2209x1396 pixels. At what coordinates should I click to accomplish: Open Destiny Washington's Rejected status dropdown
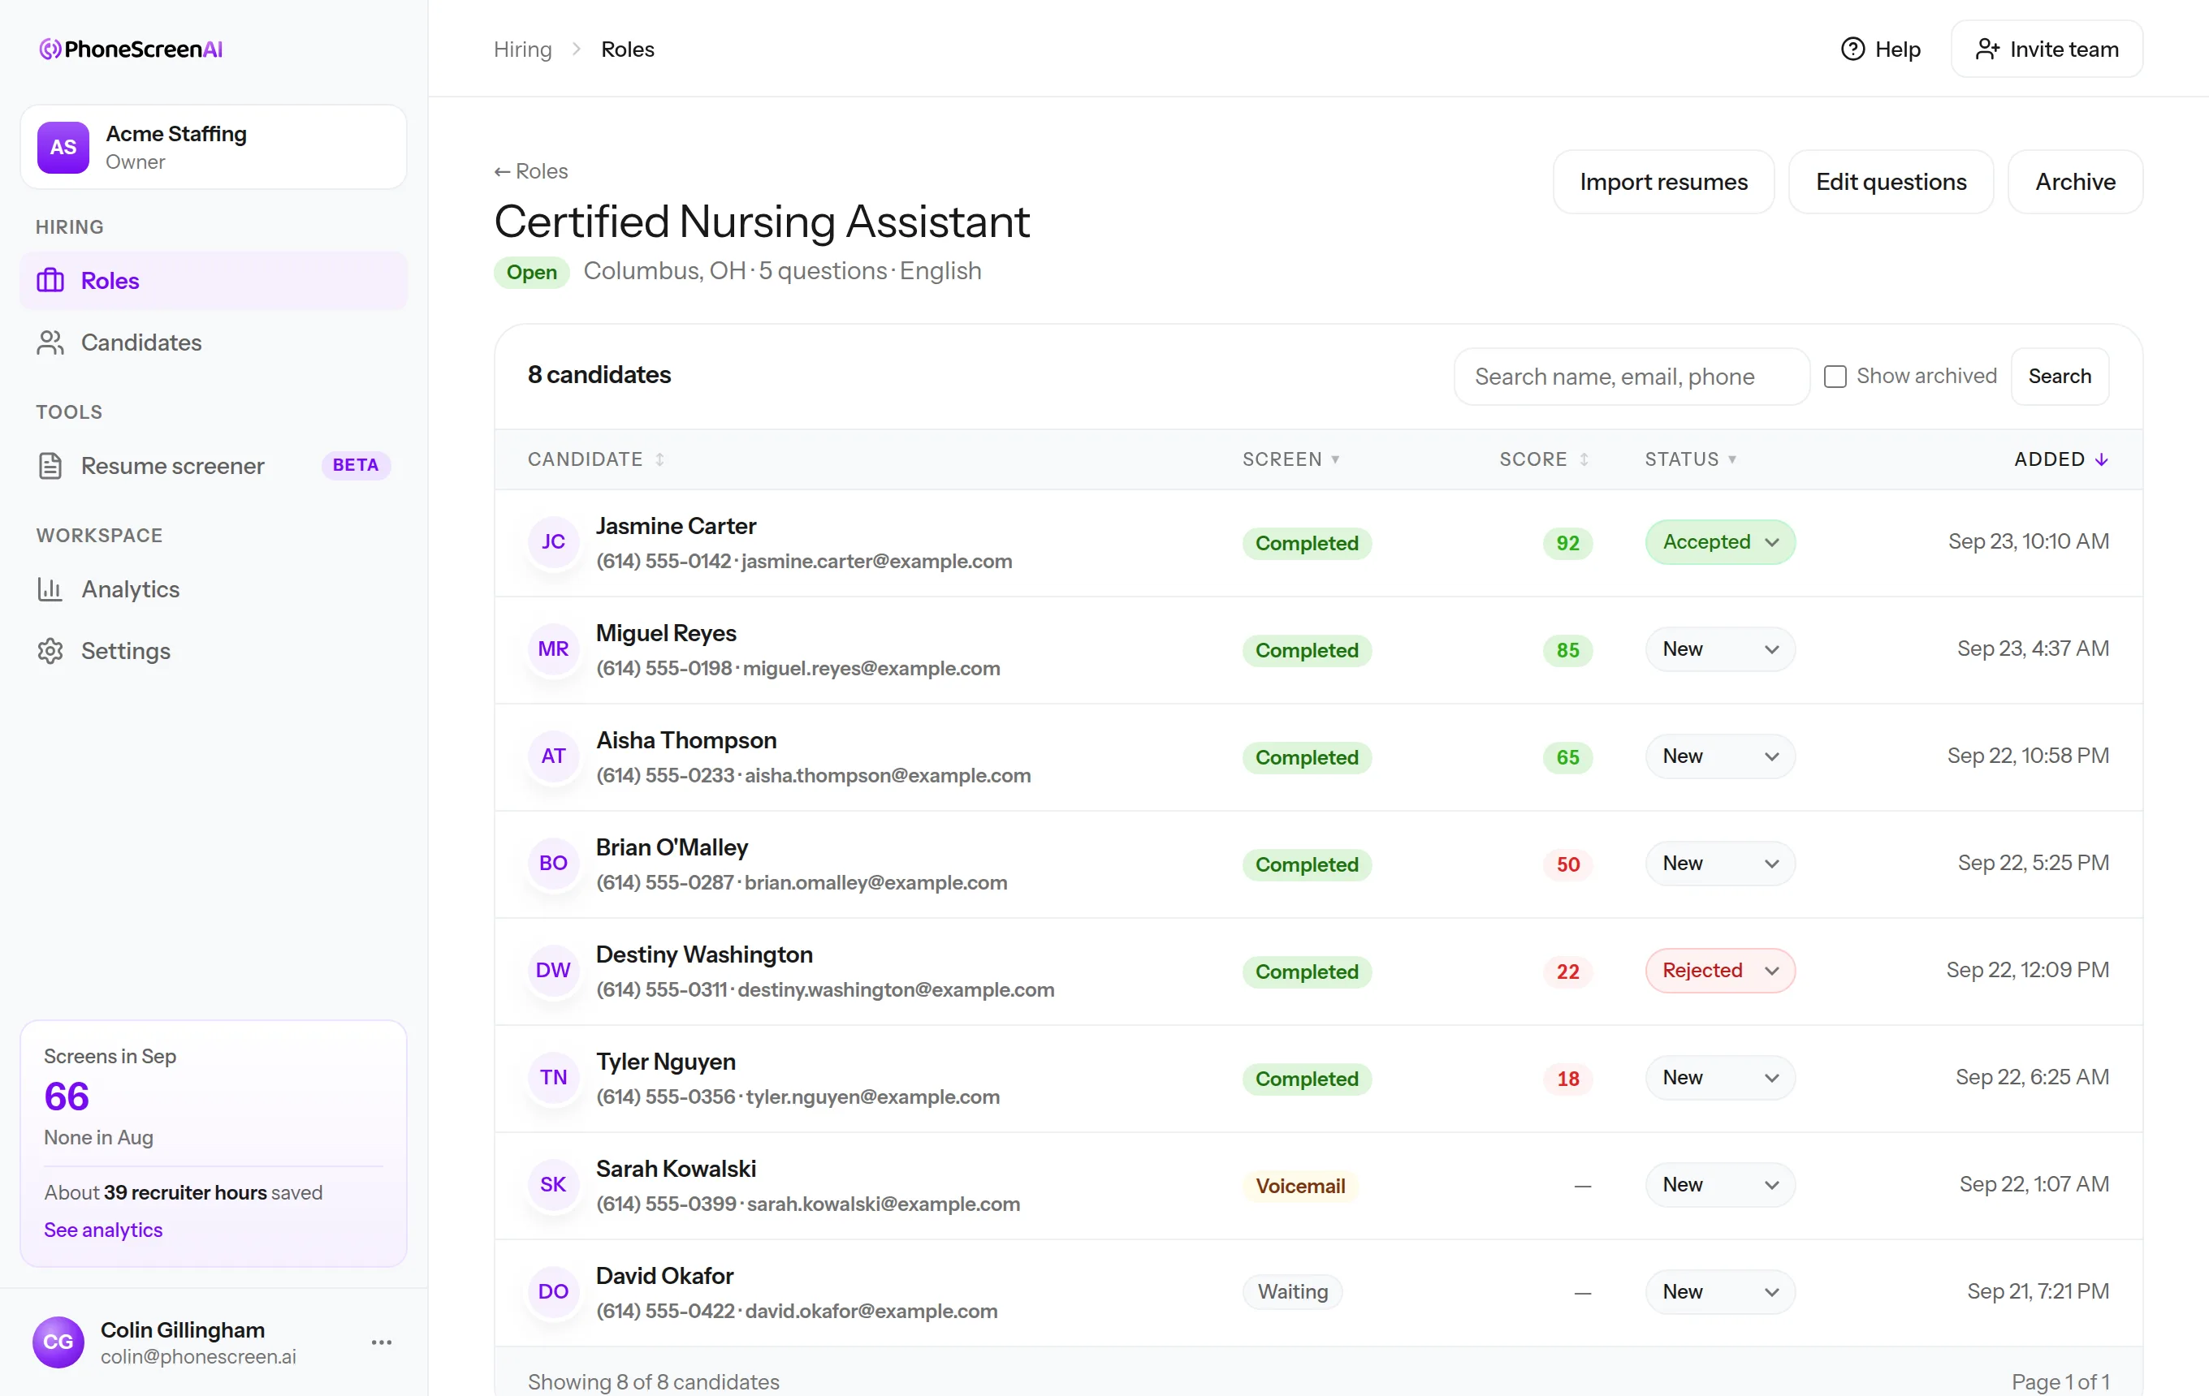click(1720, 971)
